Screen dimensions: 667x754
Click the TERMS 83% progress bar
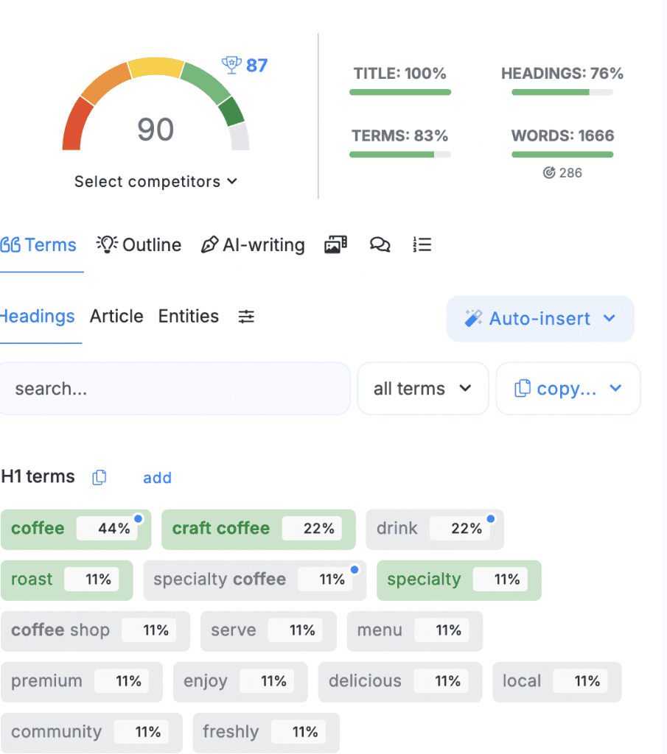(x=399, y=155)
